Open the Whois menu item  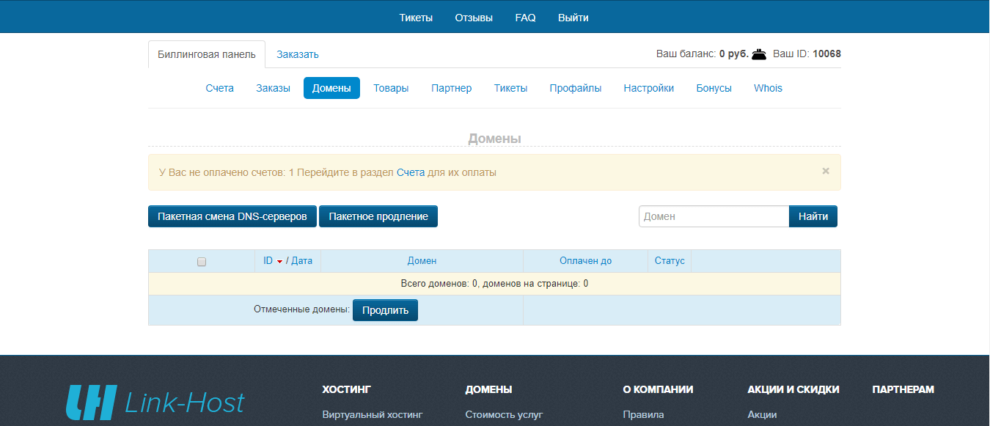(x=767, y=88)
